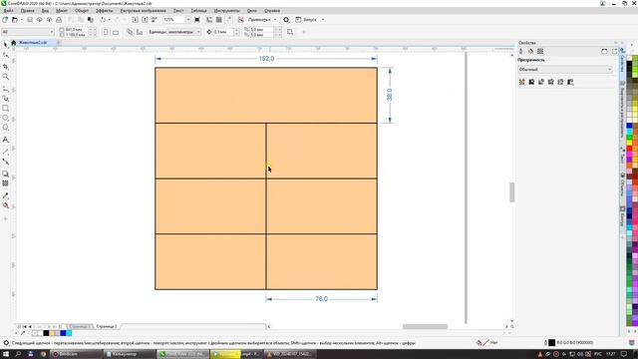Screen dimensions: 638x359
Task: Open the transparency merge mode dropdown
Action: 565,70
